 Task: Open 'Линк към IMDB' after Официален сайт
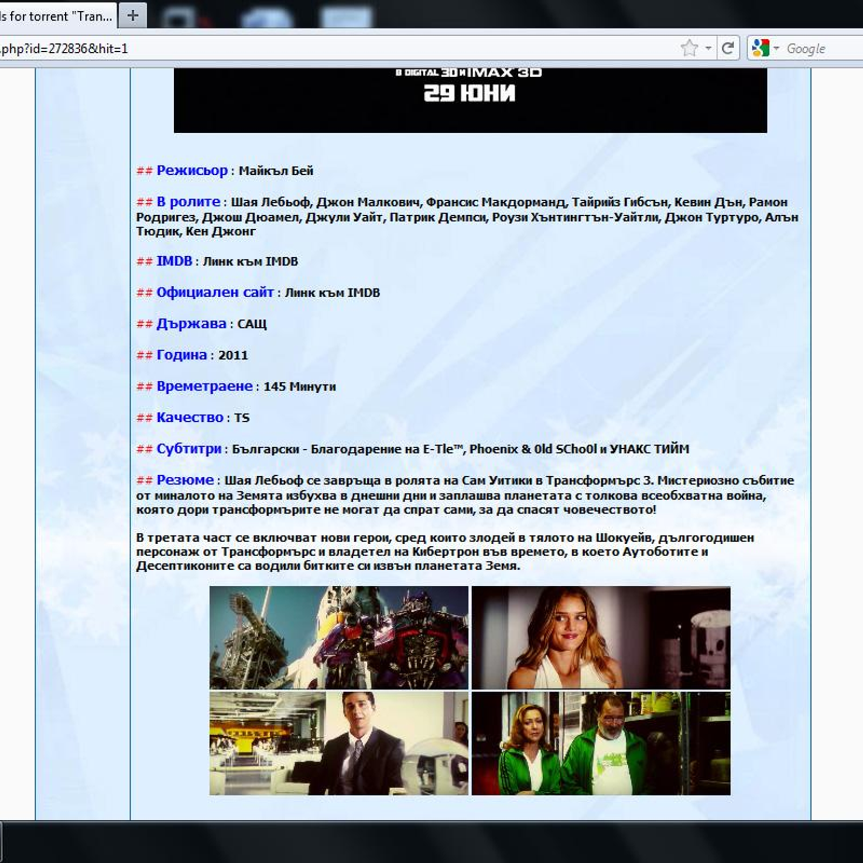point(332,293)
